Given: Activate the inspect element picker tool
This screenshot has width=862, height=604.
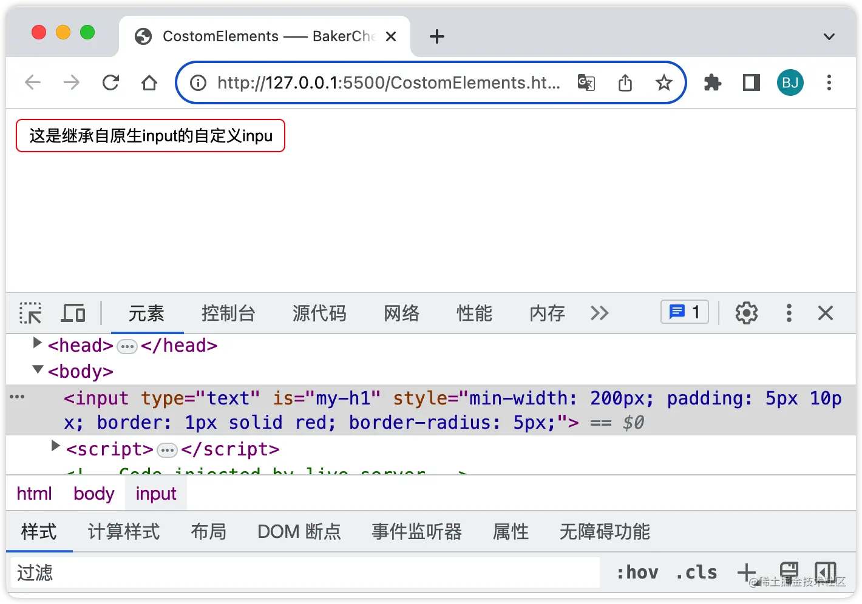Looking at the screenshot, I should [30, 313].
